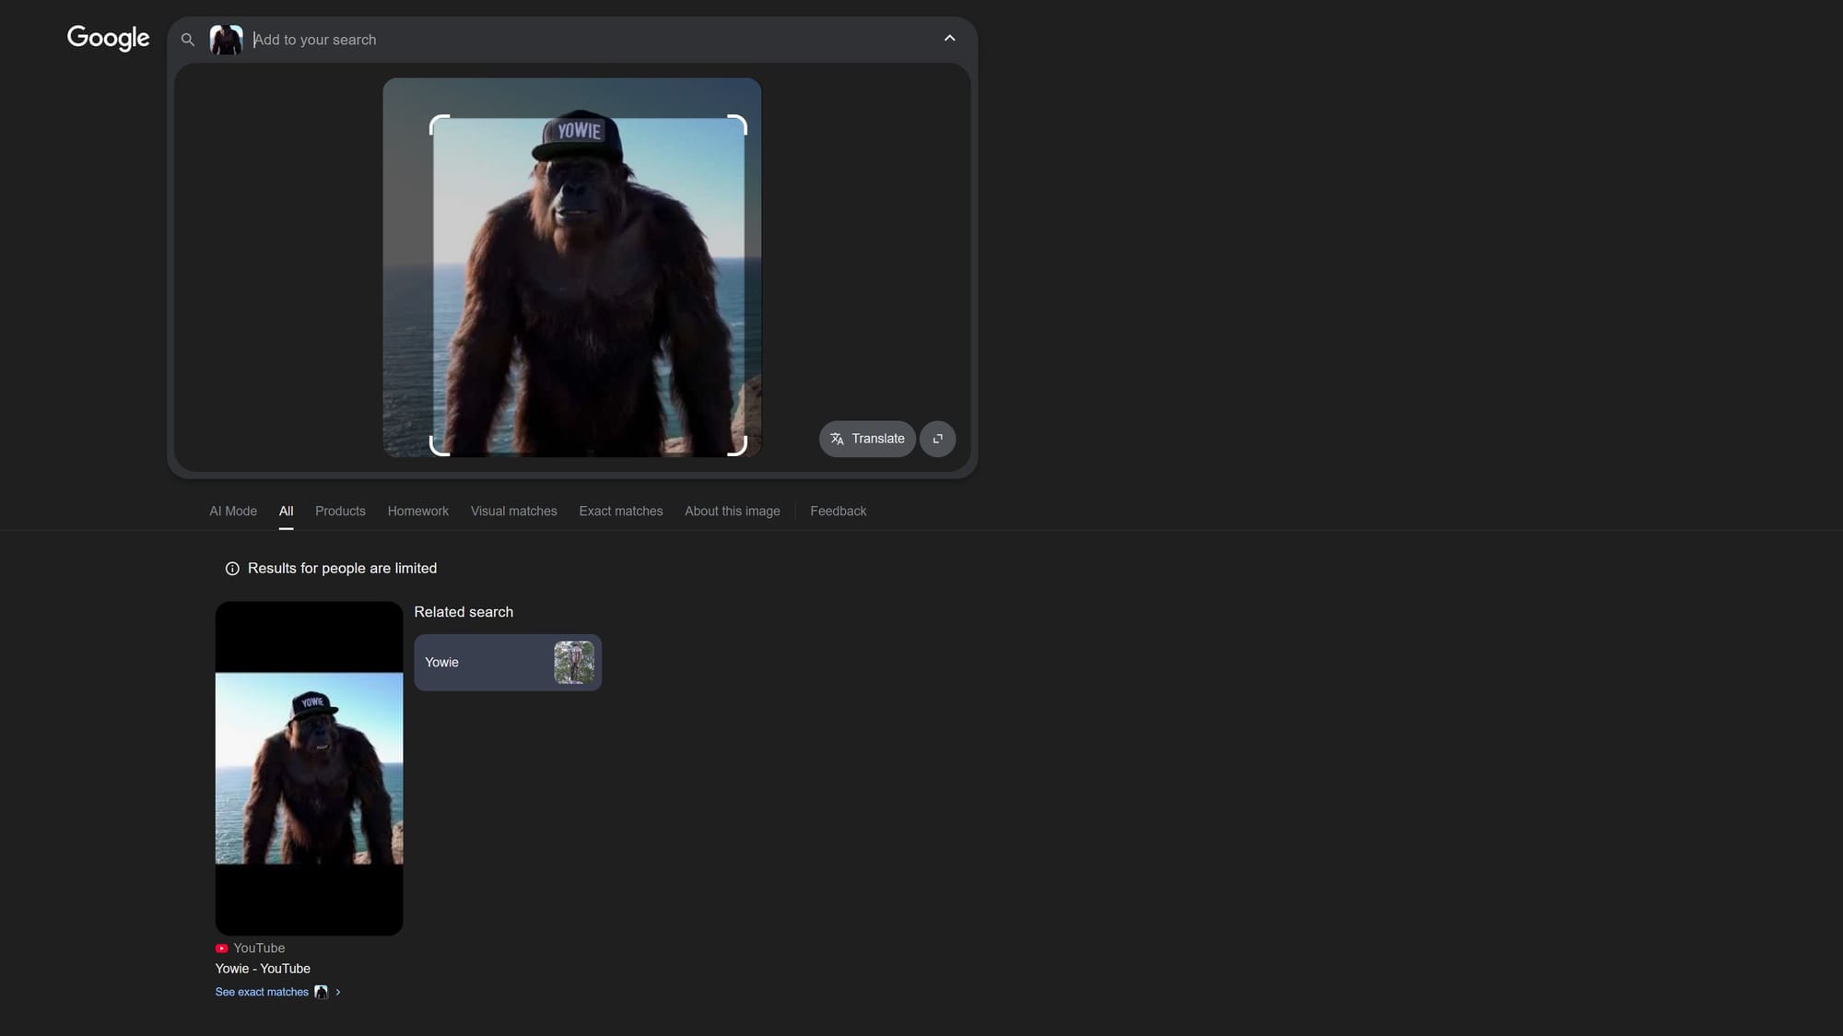Click the info icon beside limited results notice
The height and width of the screenshot is (1036, 1843).
pos(231,569)
